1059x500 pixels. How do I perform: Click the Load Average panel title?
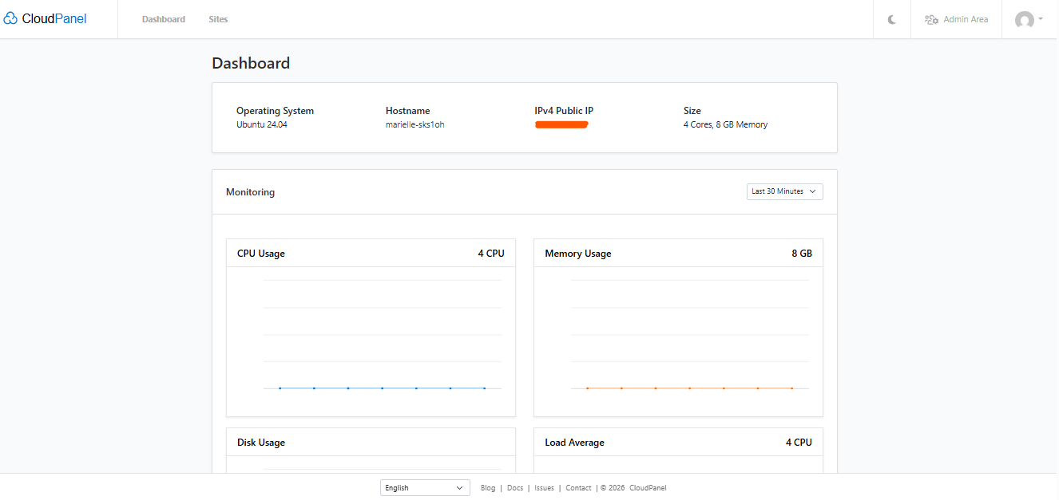click(x=574, y=443)
